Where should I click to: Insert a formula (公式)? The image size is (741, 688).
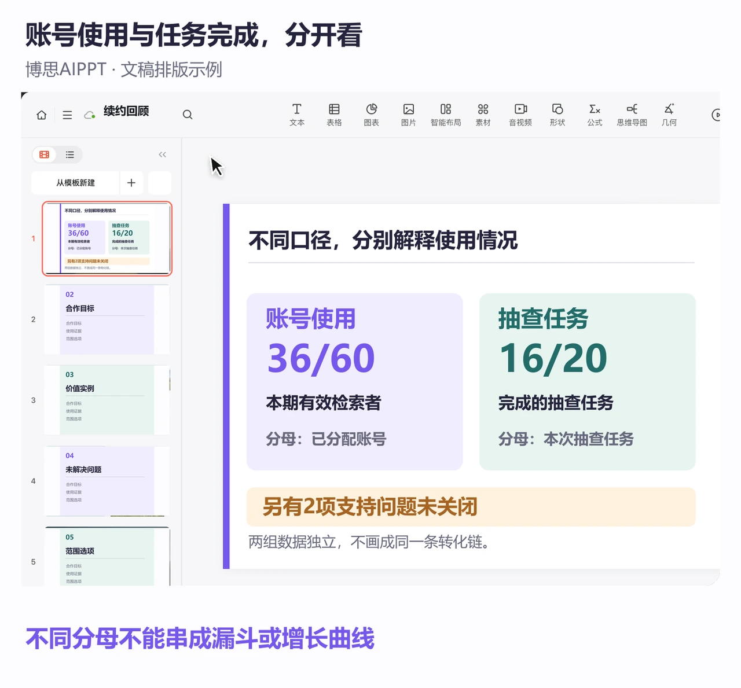(595, 115)
